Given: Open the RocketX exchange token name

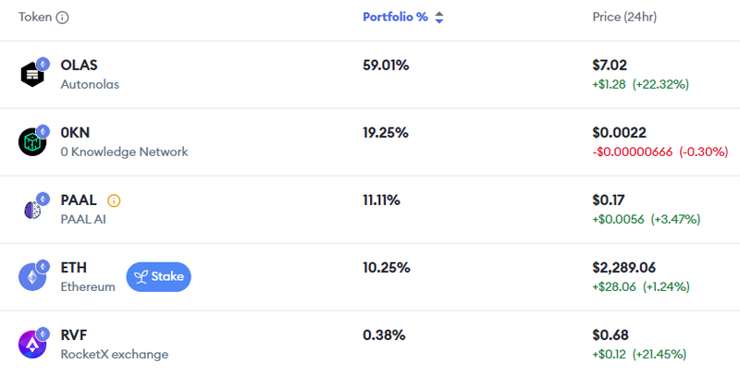Looking at the screenshot, I should pyautogui.click(x=114, y=354).
